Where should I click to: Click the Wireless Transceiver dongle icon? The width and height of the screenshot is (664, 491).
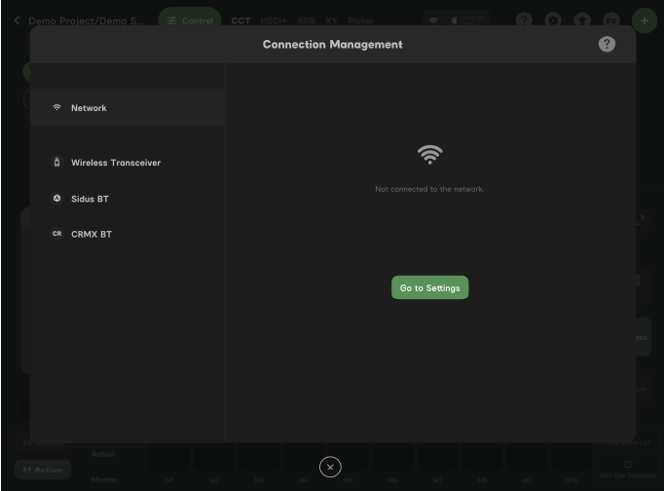(56, 163)
